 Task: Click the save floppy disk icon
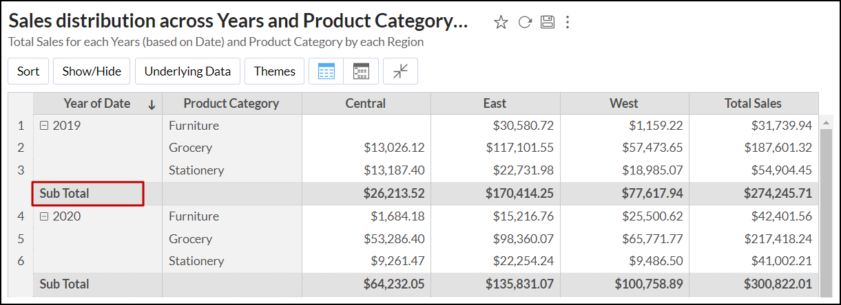click(548, 23)
